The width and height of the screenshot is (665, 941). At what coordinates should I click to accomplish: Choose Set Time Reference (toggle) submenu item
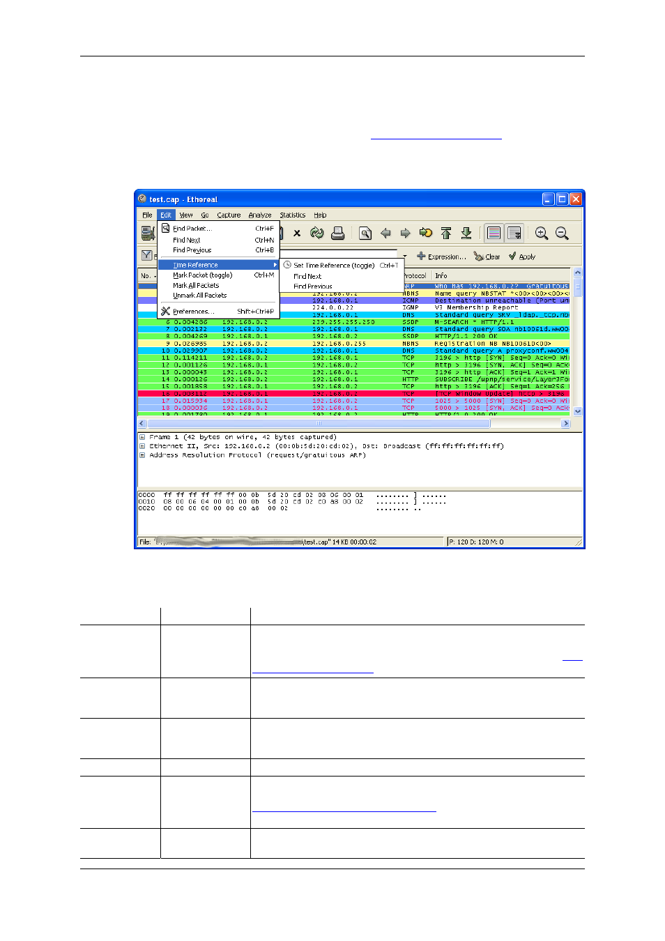[342, 266]
